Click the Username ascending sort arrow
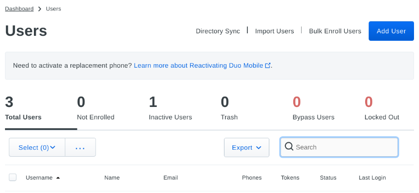The width and height of the screenshot is (419, 193). [58, 178]
